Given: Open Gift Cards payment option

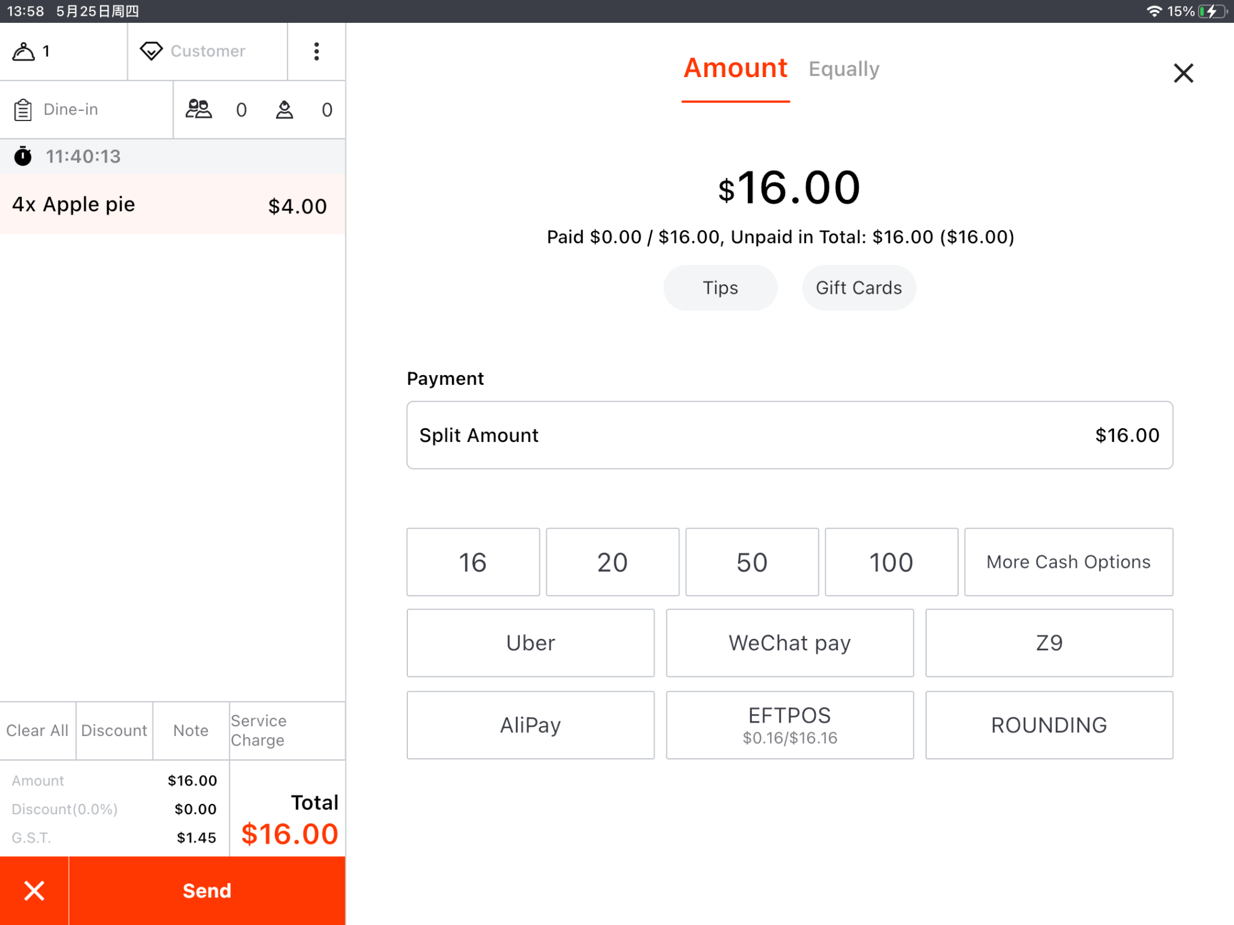Looking at the screenshot, I should pos(859,288).
